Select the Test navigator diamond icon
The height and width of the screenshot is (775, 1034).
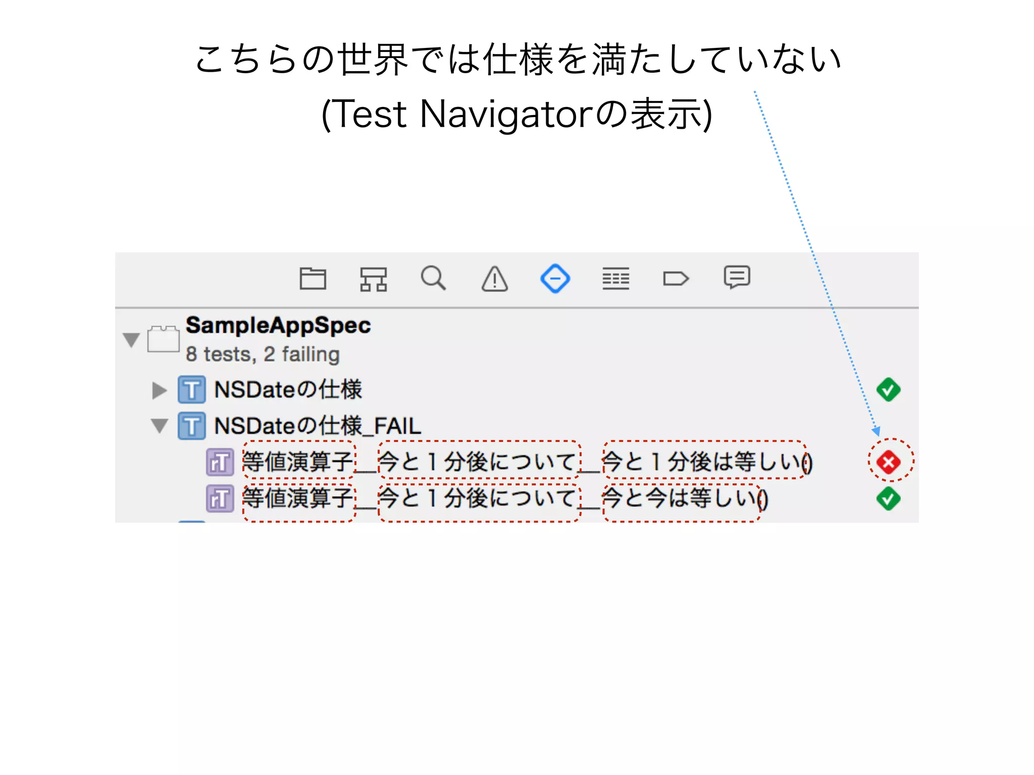click(x=555, y=279)
